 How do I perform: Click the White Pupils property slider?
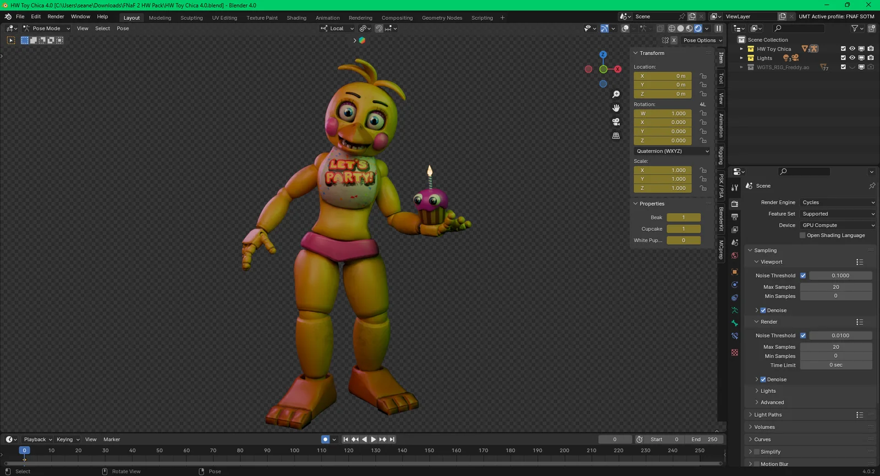click(x=684, y=240)
